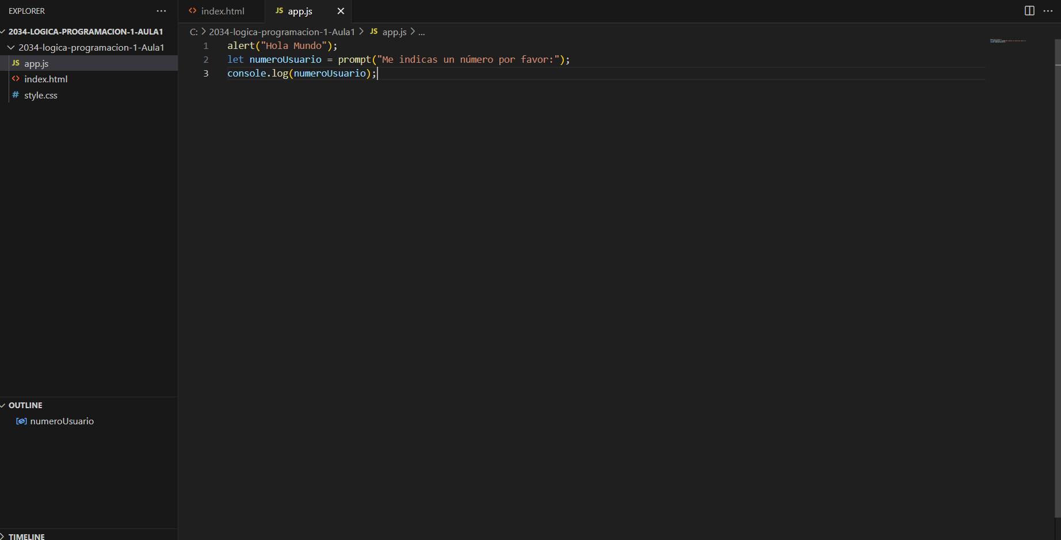Click the breadcrumb ellipsis symbol picker
Image resolution: width=1061 pixels, height=540 pixels.
tap(422, 32)
